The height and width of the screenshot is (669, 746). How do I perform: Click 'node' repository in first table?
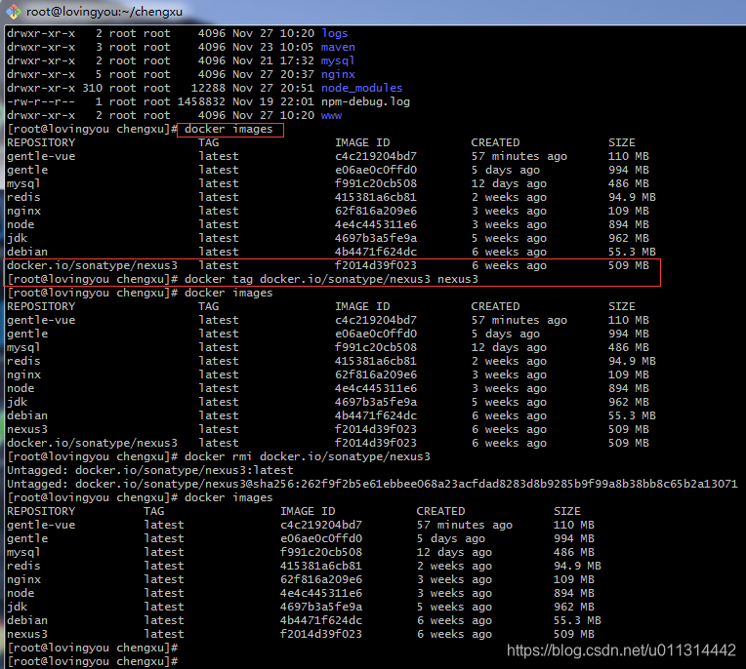tap(21, 224)
